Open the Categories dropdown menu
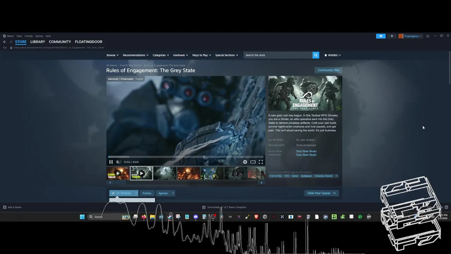 coord(161,55)
